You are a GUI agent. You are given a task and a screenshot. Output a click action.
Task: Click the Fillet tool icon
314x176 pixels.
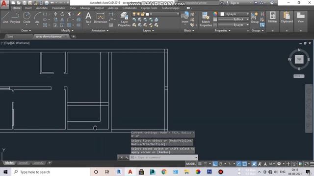69,20
